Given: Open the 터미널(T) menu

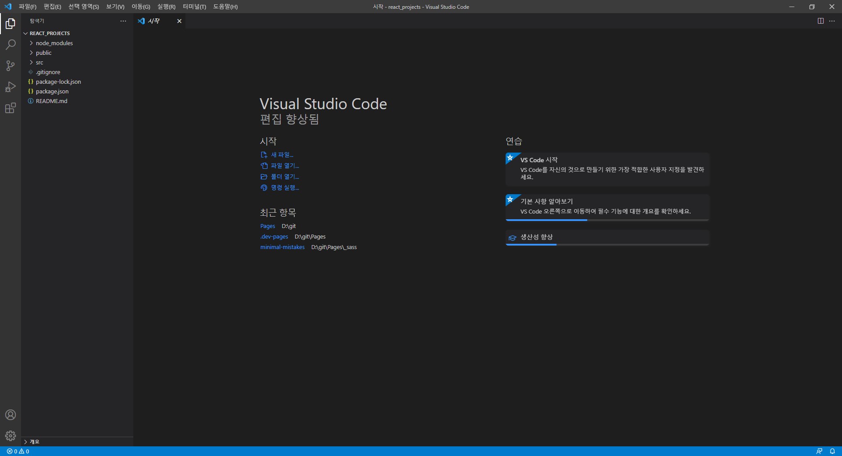Looking at the screenshot, I should coord(194,7).
